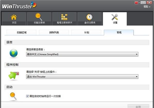
Task: Click the 设置 tools icon tab
Action: pyautogui.click(x=115, y=19)
